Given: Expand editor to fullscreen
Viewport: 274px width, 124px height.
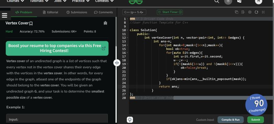Looking at the screenshot, I should click(x=263, y=12).
